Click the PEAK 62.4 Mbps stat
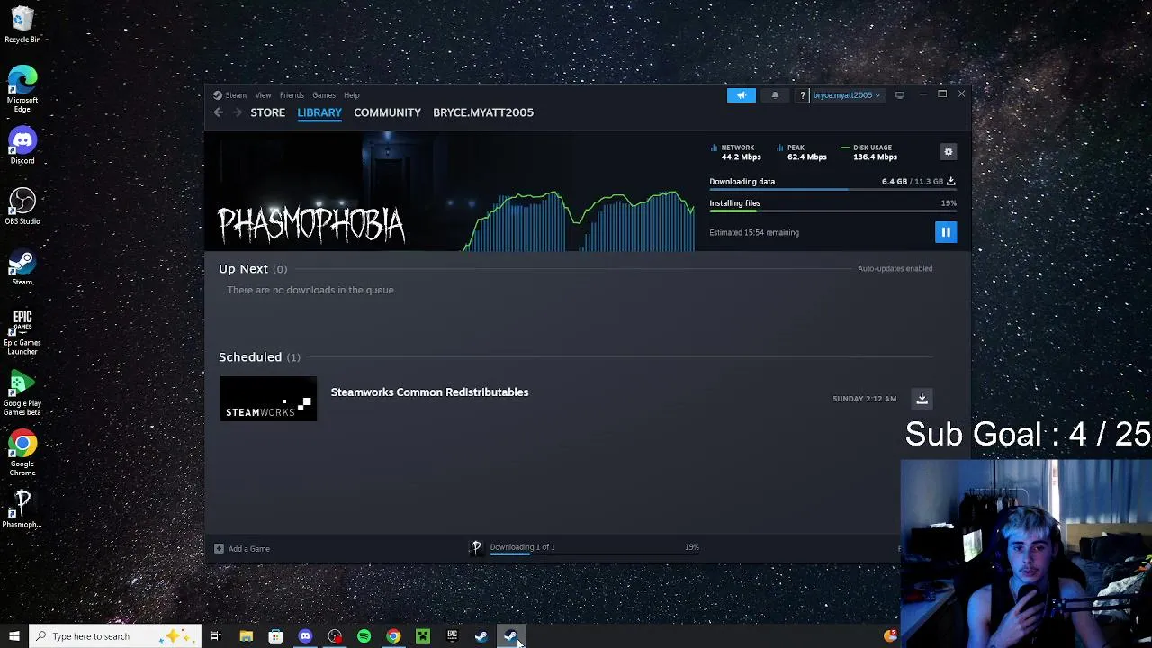This screenshot has width=1152, height=648. [802, 152]
